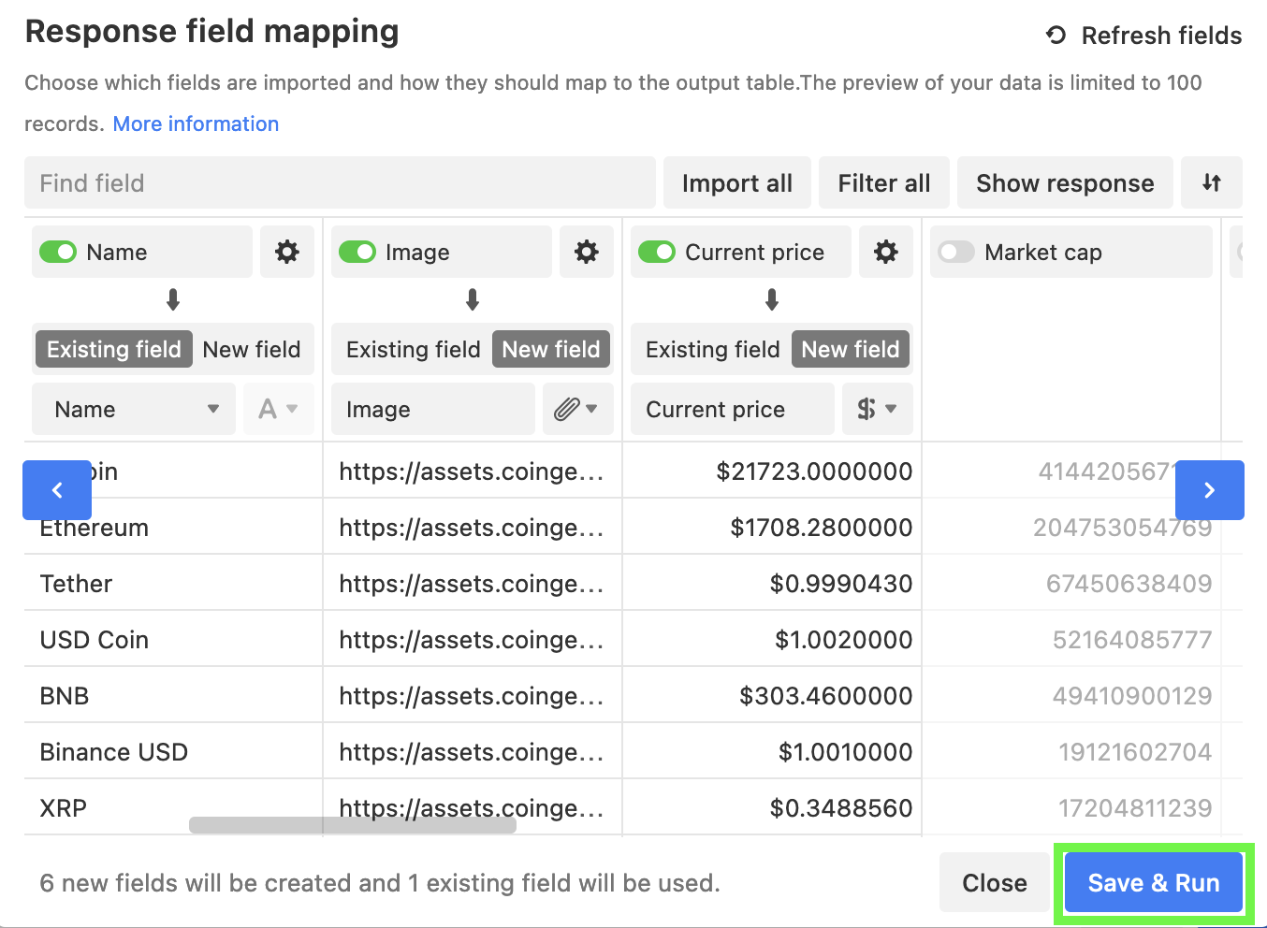Toggle off the Current price field import
Viewport: 1267px width, 928px height.
coord(657,253)
